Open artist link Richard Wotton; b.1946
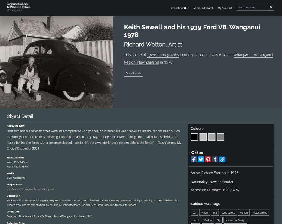 point(219,173)
